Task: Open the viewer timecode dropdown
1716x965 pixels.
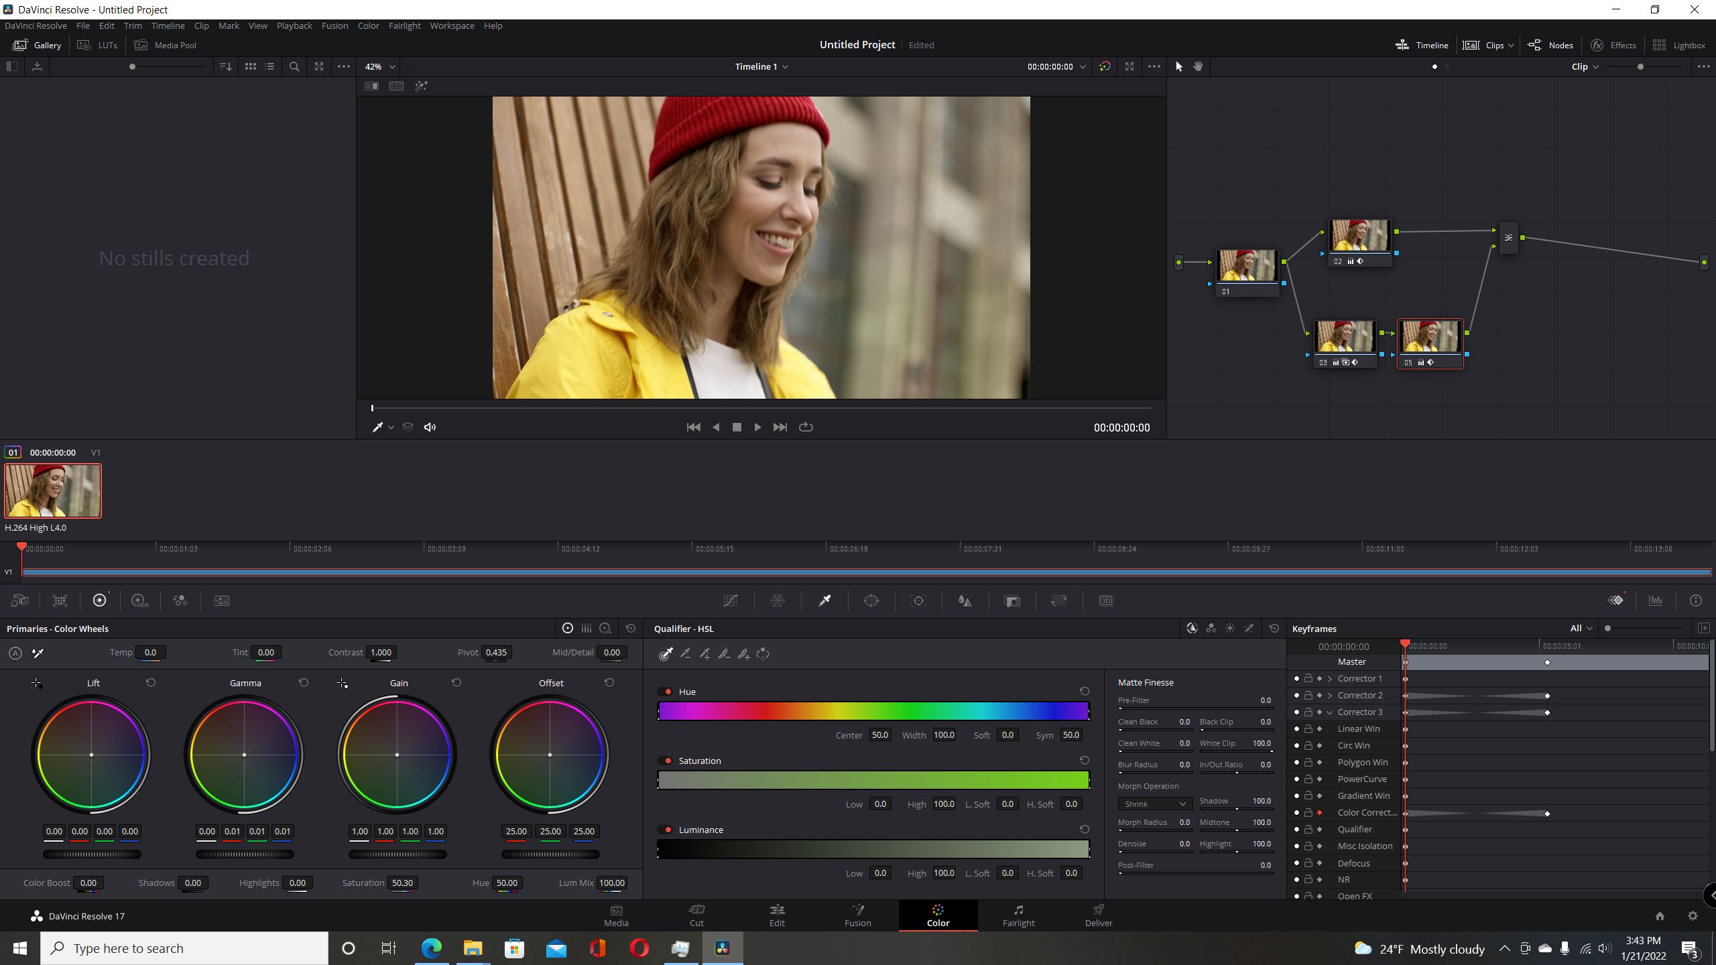Action: [x=1083, y=66]
